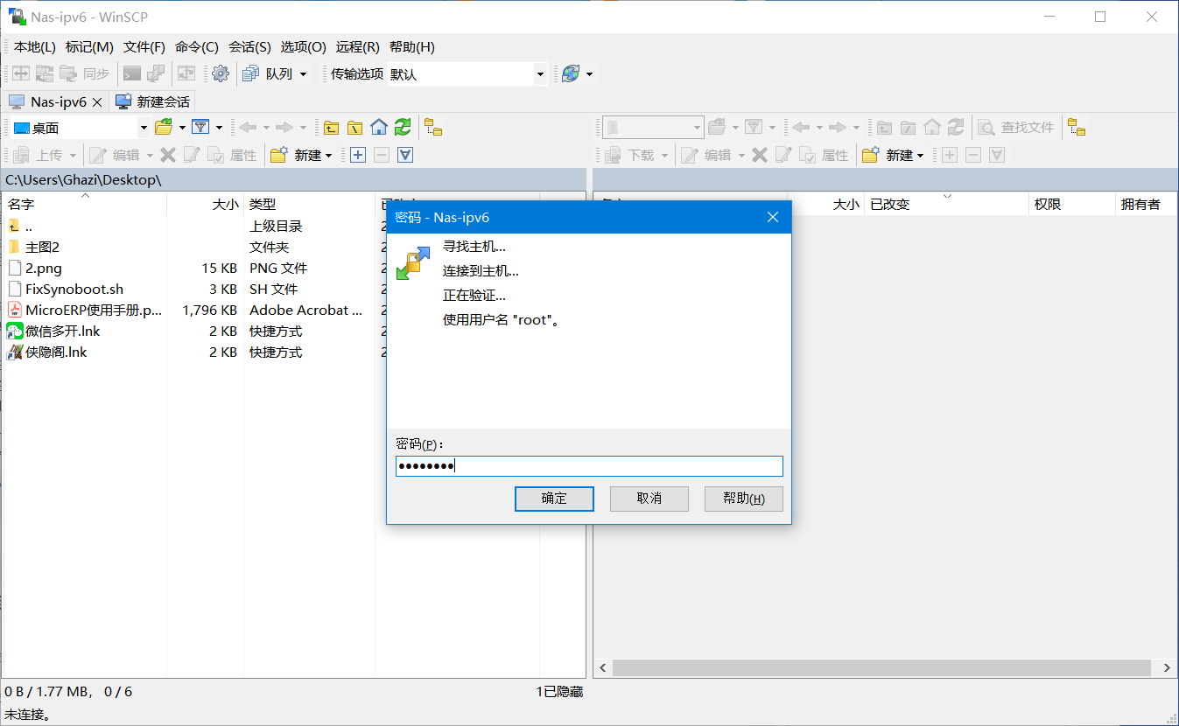Click the remote panel home directory icon

pos(932,128)
